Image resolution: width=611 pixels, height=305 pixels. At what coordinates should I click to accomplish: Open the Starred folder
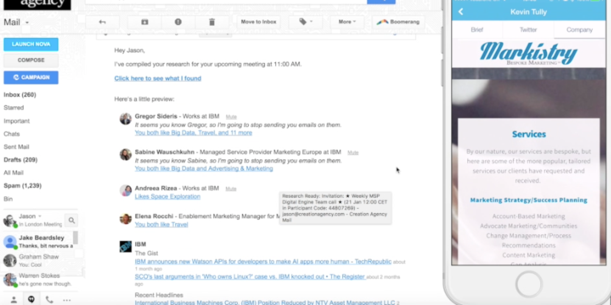click(14, 108)
